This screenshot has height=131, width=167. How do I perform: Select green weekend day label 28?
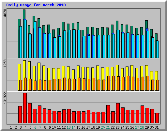[142, 127]
